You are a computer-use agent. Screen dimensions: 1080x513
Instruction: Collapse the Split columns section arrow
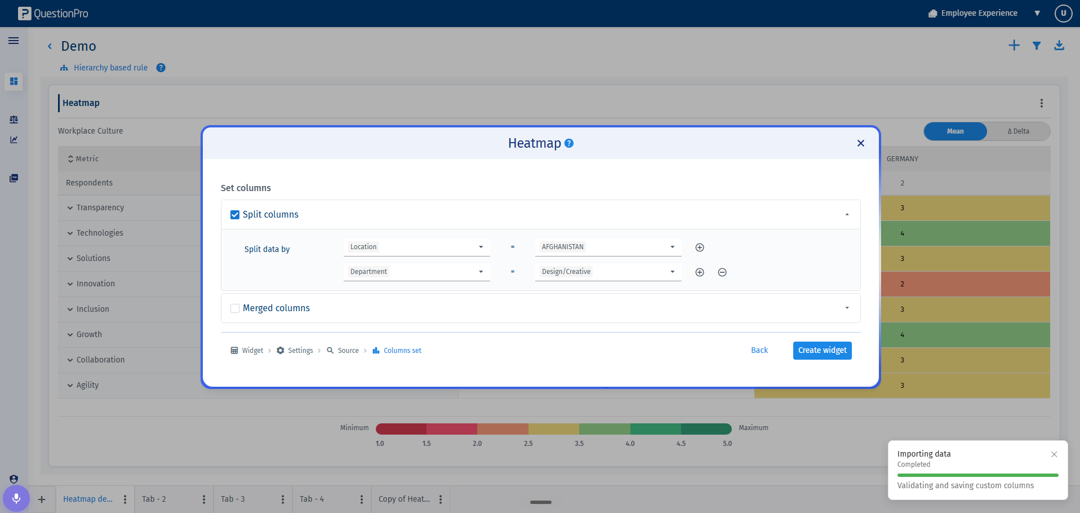847,215
